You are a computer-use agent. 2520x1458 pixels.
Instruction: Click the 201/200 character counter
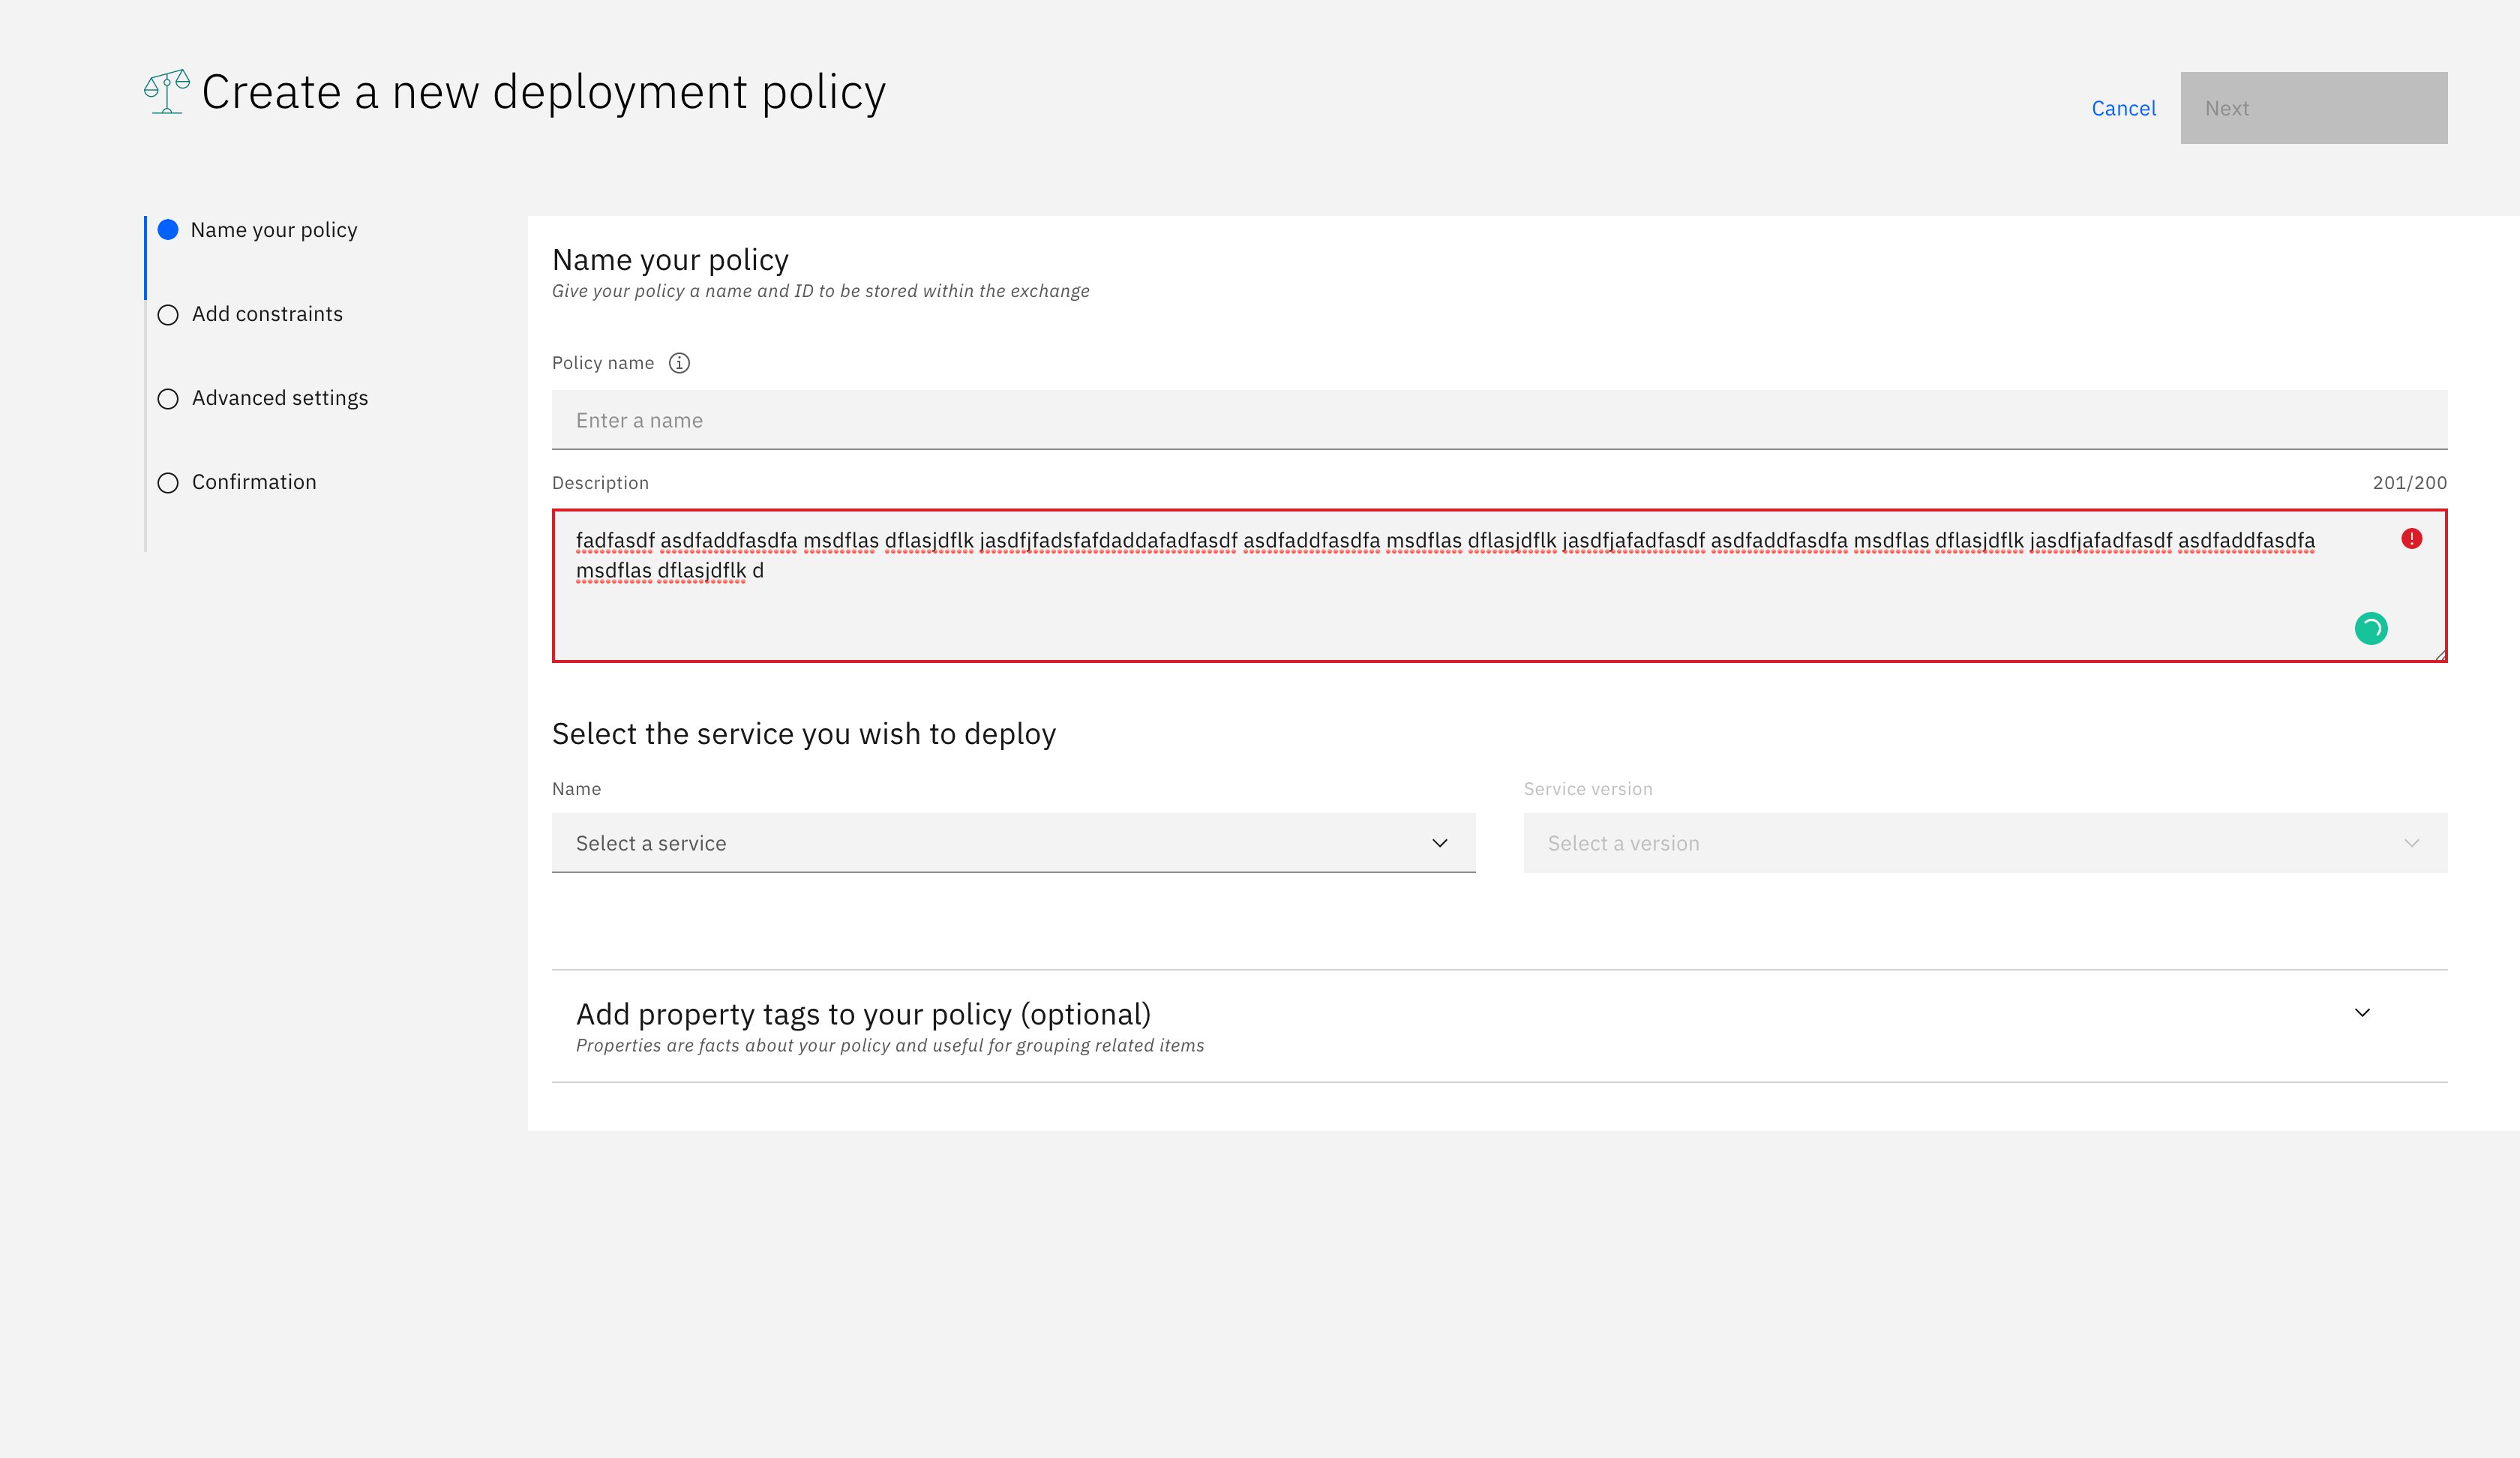2410,483
